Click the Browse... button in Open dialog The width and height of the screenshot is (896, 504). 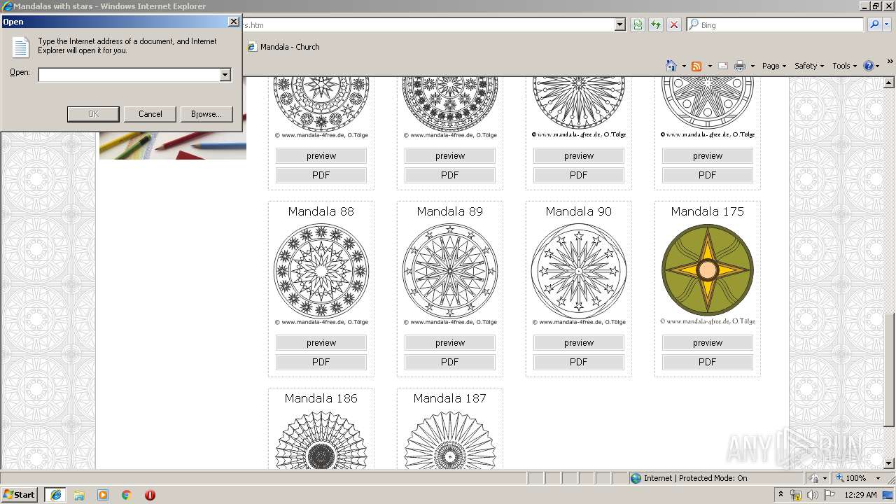click(206, 113)
